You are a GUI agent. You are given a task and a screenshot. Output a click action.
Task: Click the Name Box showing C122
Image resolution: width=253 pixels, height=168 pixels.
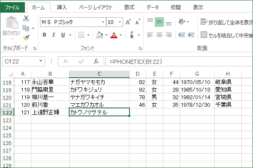click(x=24, y=61)
